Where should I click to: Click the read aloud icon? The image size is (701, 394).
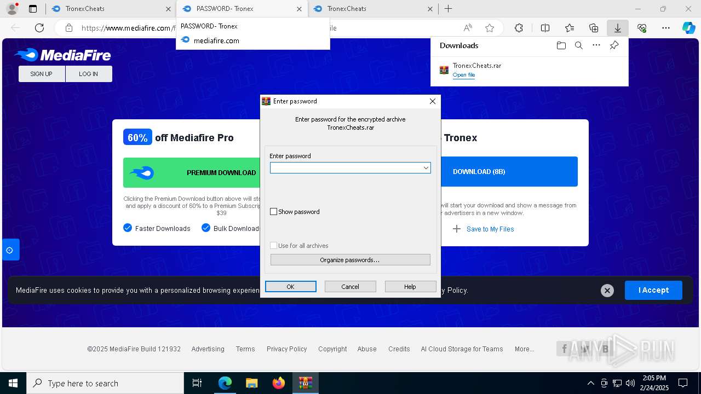pyautogui.click(x=468, y=28)
